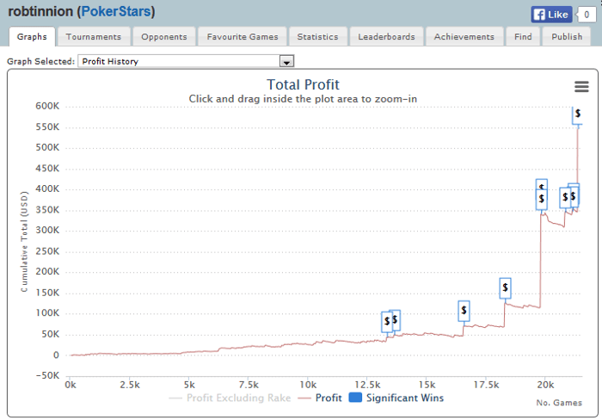Switch to the Graphs tab

(x=32, y=37)
